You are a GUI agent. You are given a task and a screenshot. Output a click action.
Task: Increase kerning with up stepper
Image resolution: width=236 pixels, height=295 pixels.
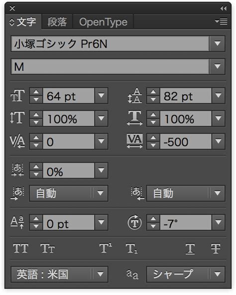coord(36,138)
